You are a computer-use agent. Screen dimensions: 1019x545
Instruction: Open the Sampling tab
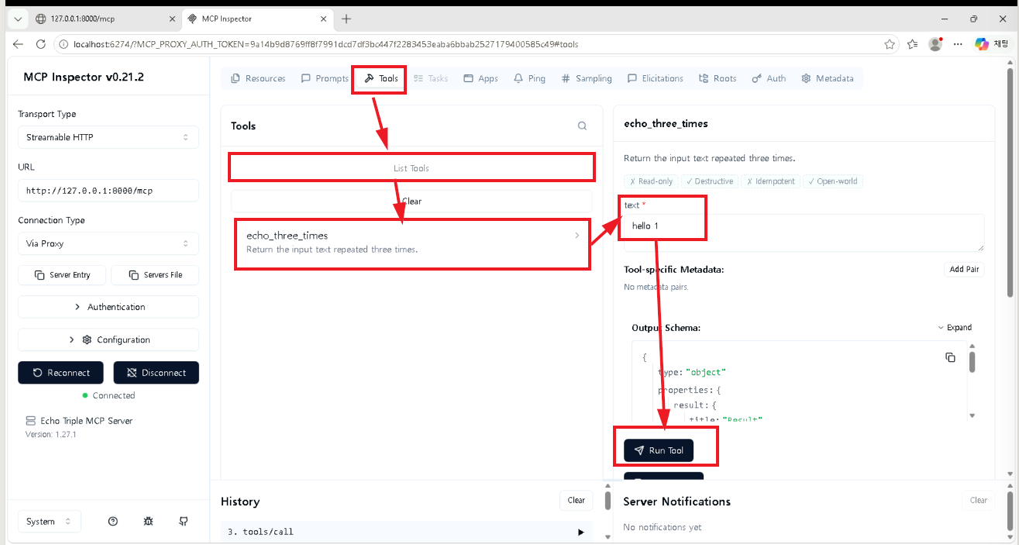click(x=587, y=78)
